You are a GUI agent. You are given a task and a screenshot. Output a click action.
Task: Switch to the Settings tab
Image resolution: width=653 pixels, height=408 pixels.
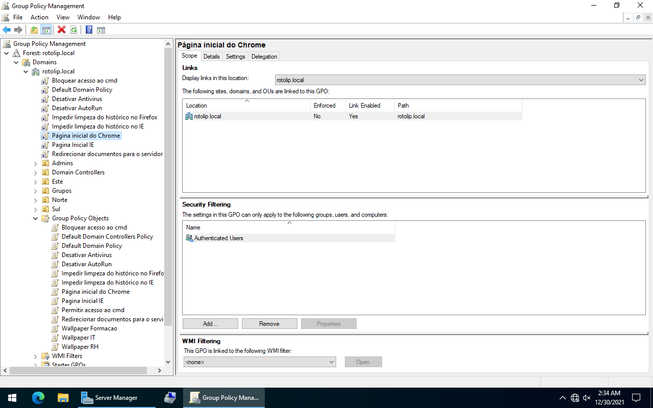pyautogui.click(x=235, y=57)
